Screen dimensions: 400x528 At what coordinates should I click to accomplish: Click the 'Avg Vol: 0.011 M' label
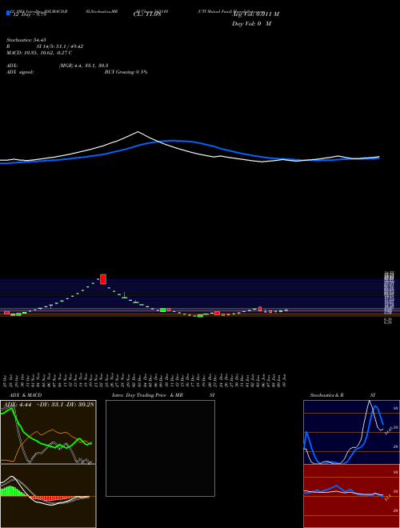255,14
